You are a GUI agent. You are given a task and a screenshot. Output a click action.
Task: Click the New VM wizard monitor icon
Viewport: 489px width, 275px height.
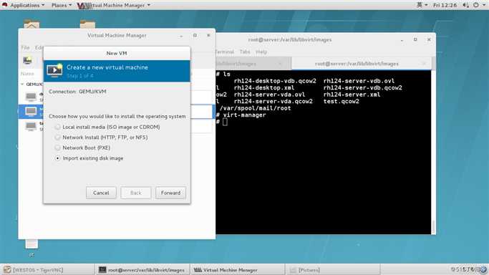(54, 70)
